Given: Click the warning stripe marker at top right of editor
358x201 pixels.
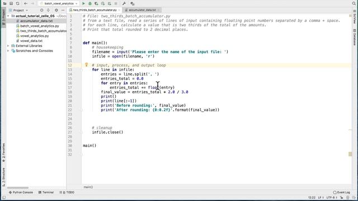Looking at the screenshot, I should 350,16.
